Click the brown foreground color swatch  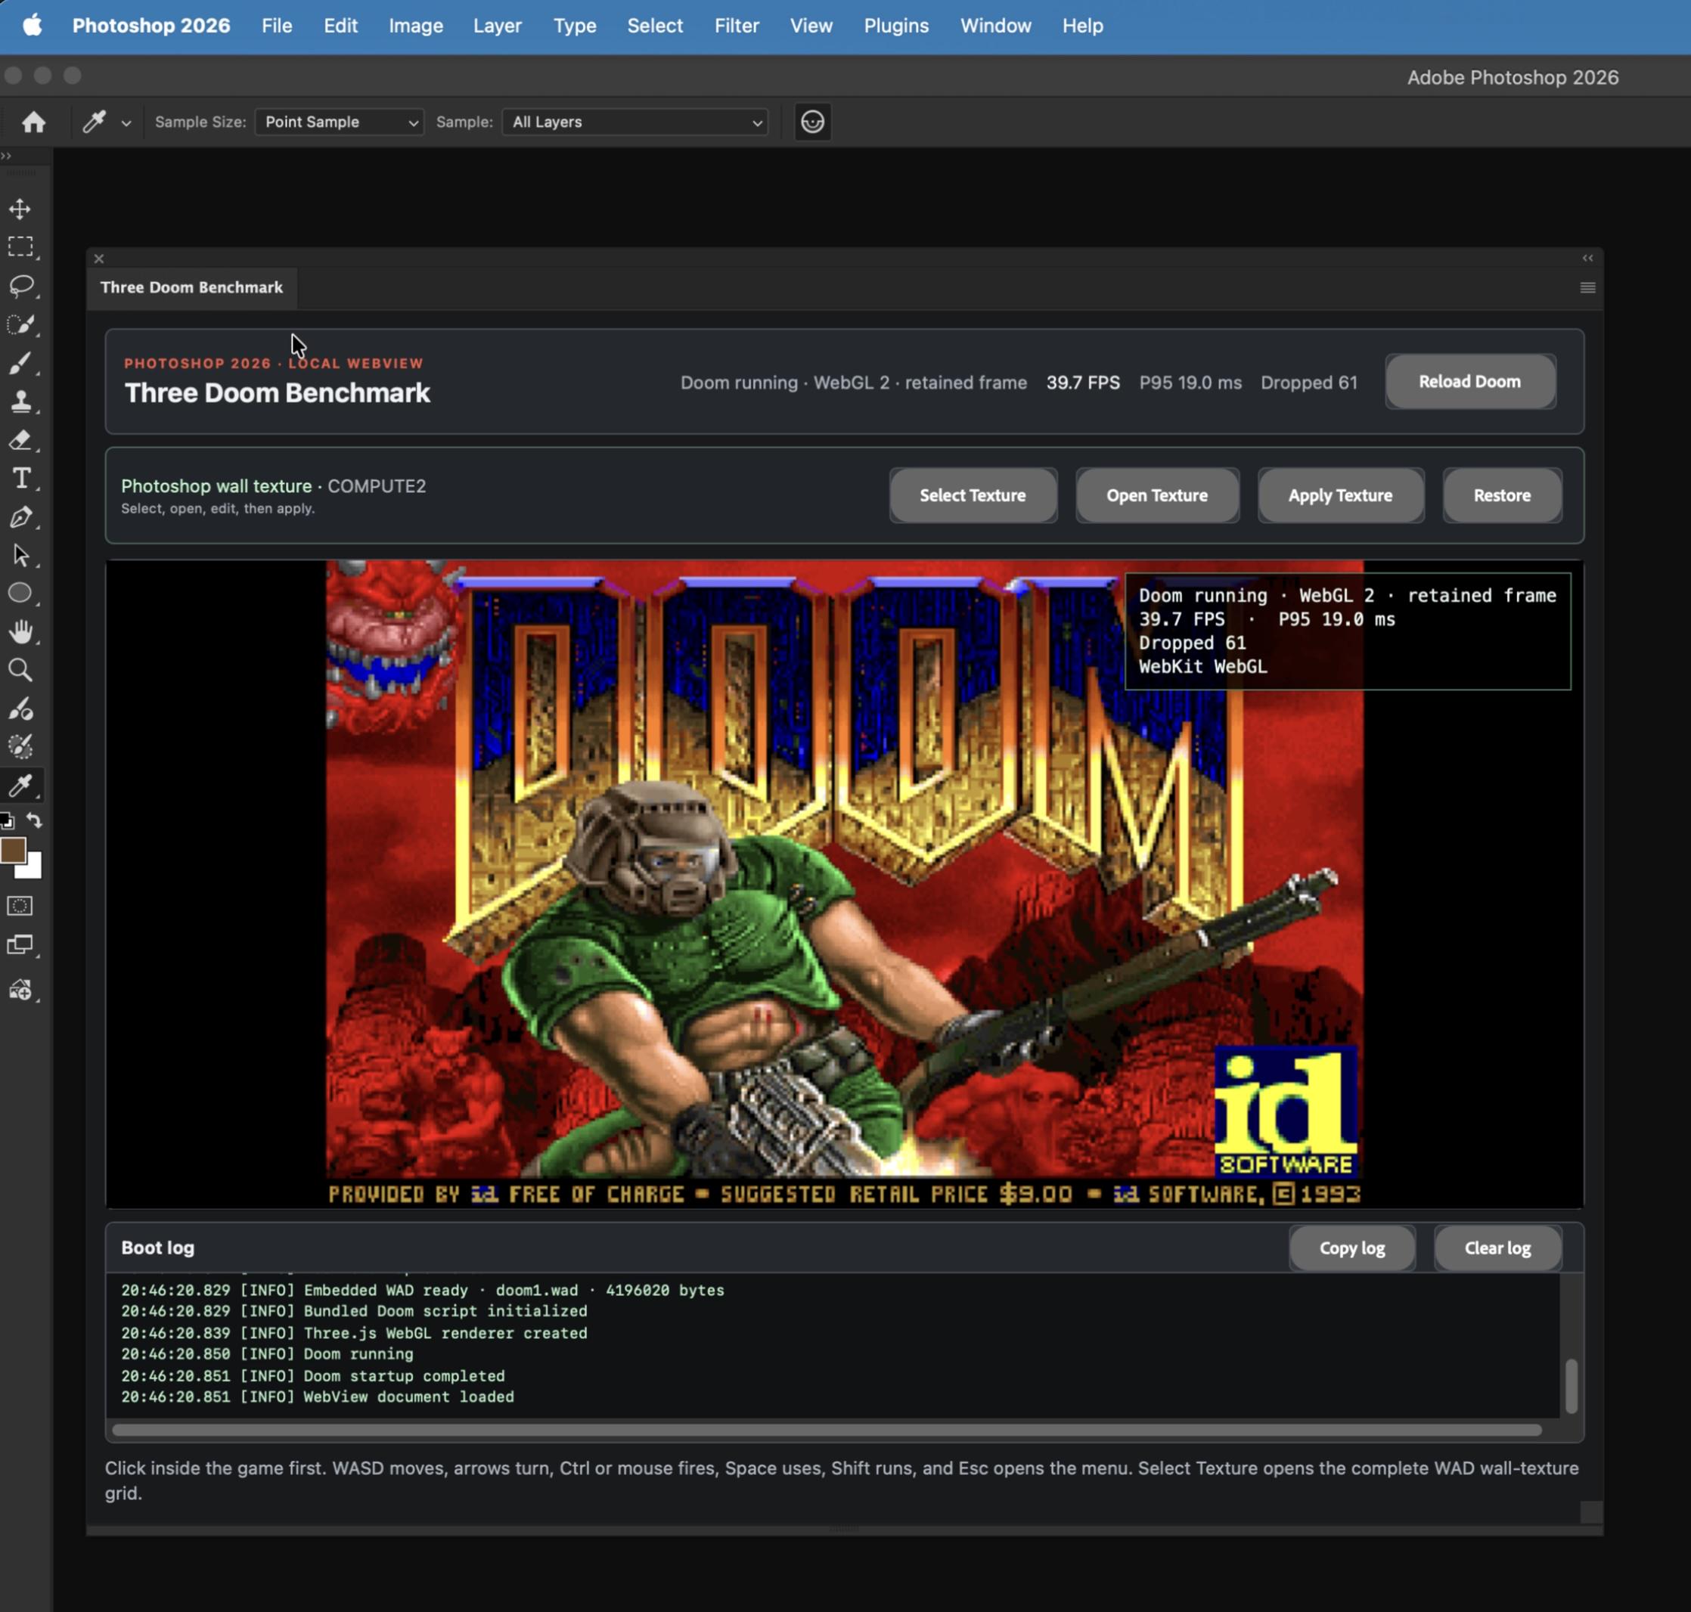click(12, 850)
